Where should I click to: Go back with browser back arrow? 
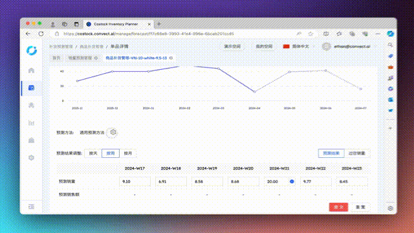pyautogui.click(x=28, y=34)
